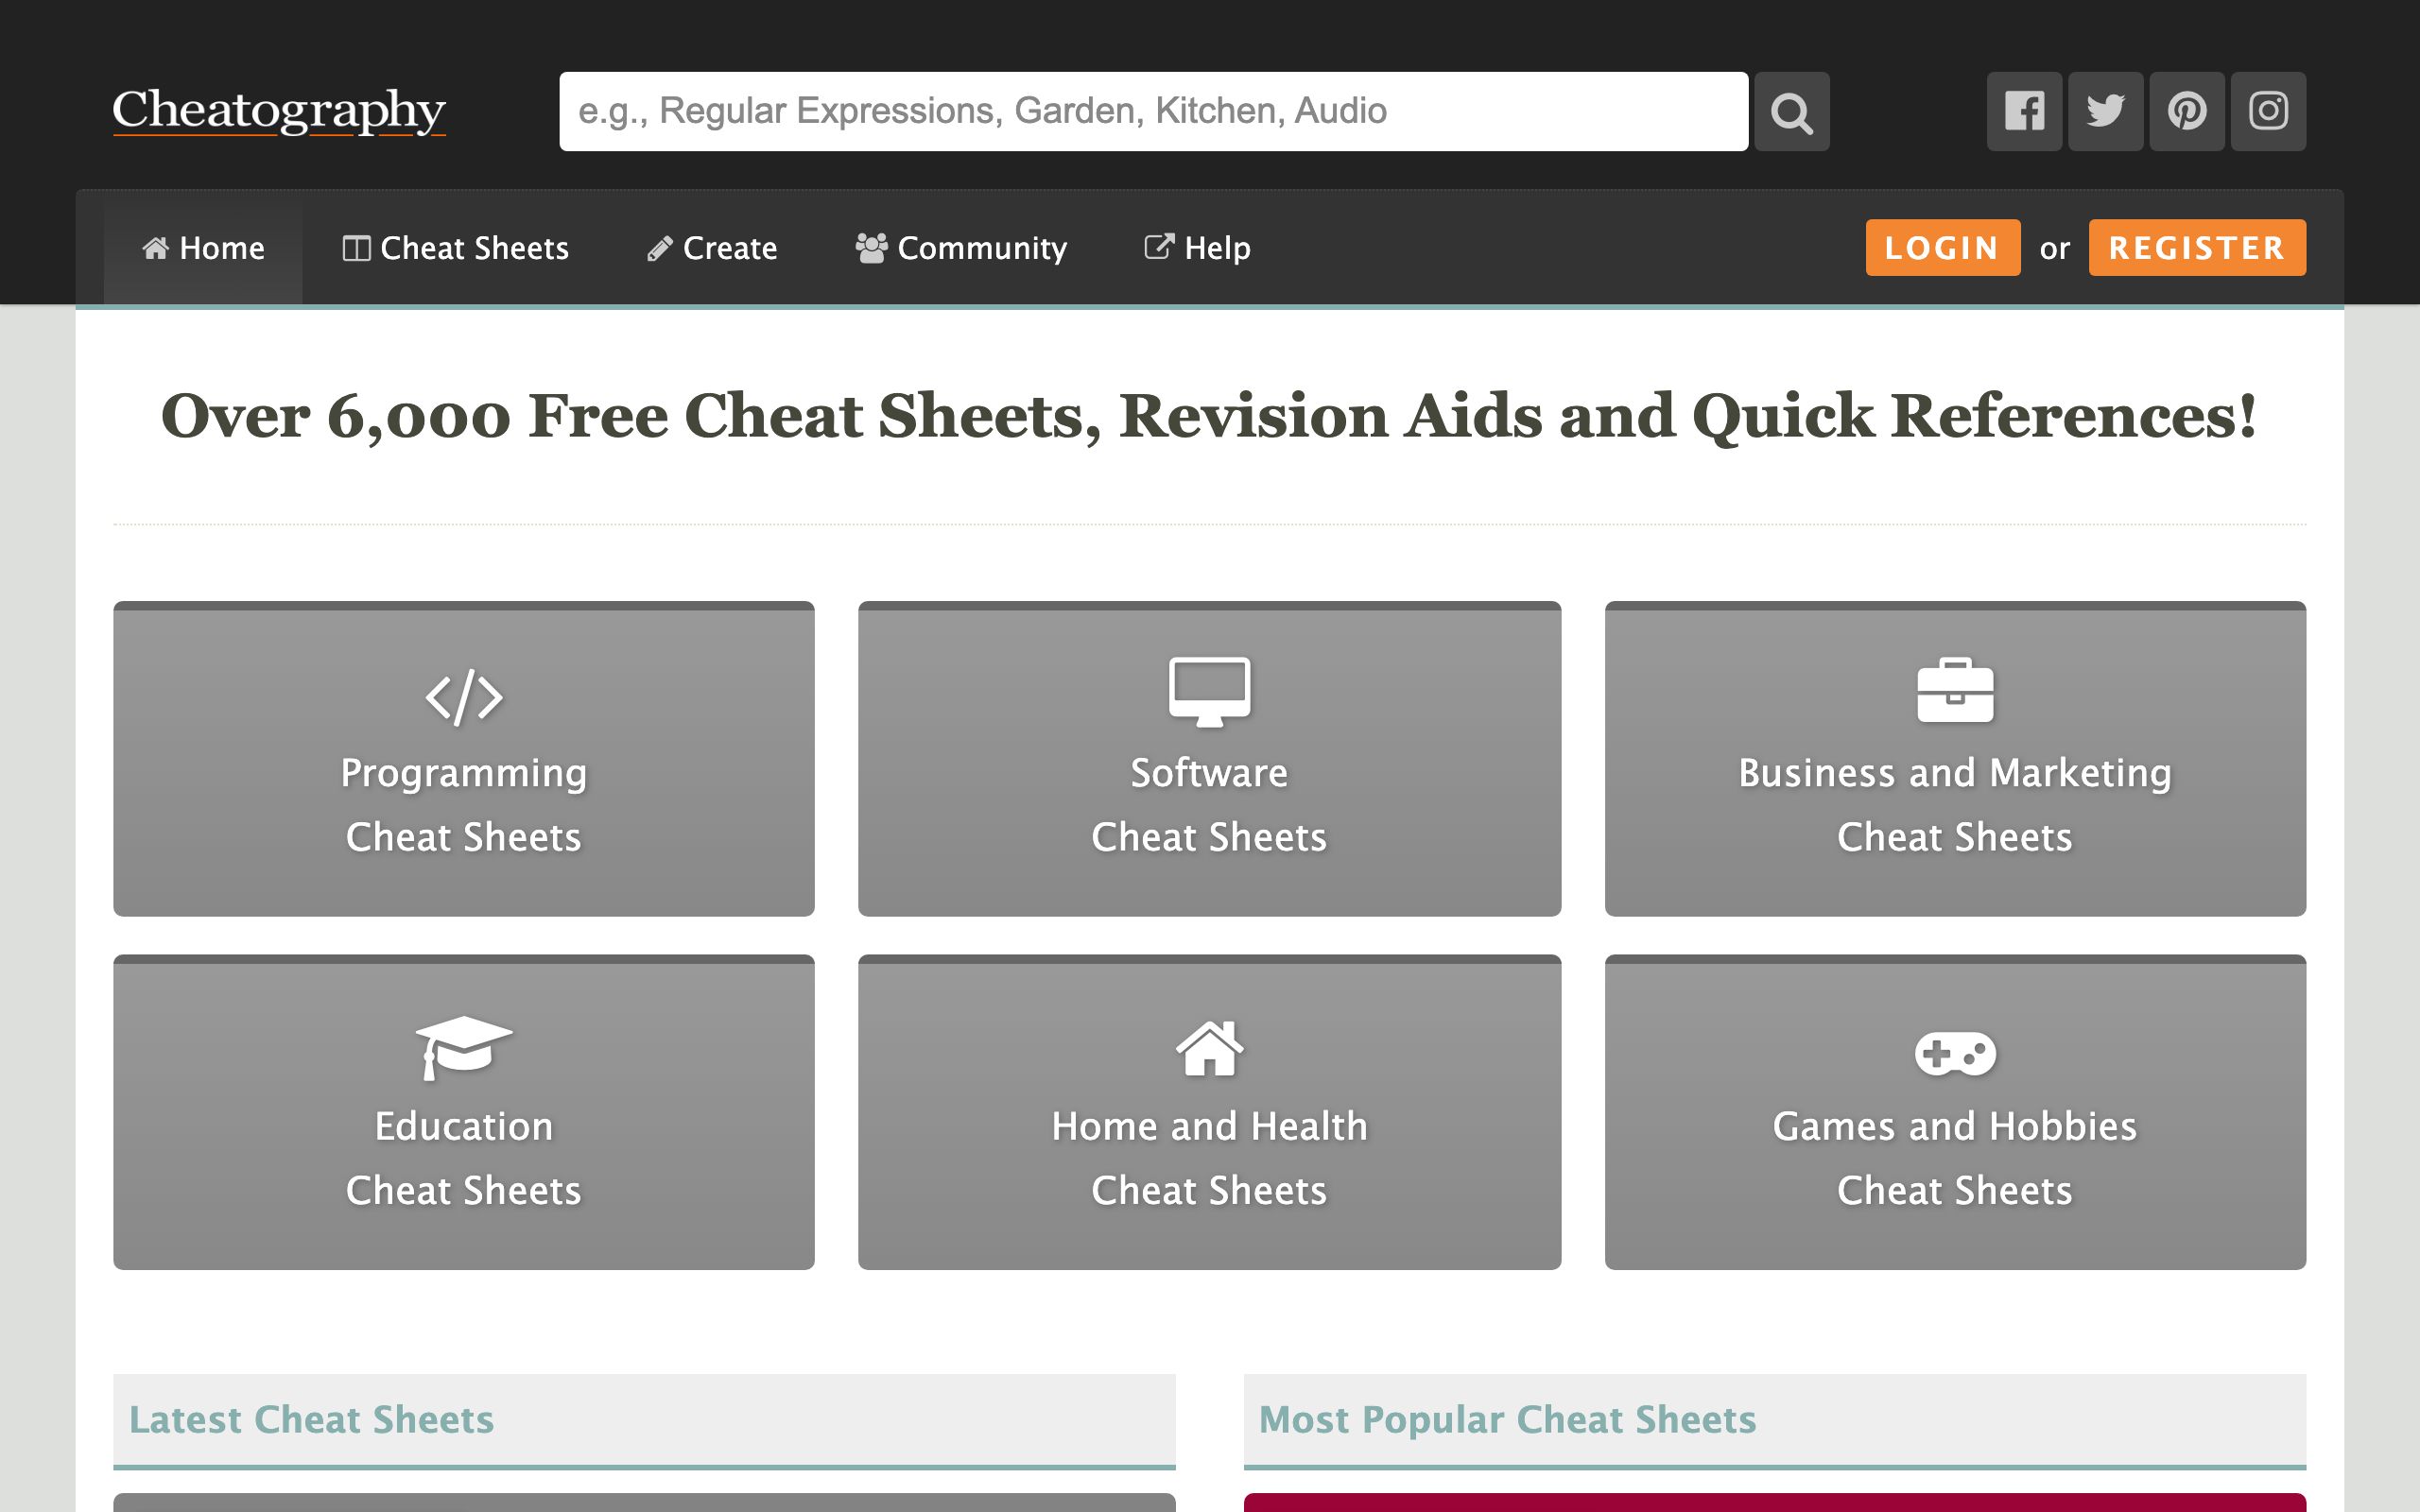Viewport: 2420px width, 1512px height.
Task: Click the Cheatography logo
Action: [x=279, y=111]
